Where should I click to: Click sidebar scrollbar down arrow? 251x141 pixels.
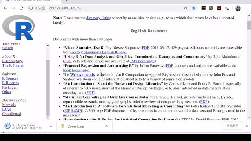48,117
